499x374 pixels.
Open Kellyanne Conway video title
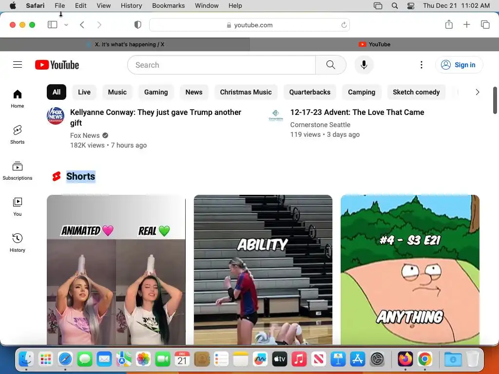point(155,117)
